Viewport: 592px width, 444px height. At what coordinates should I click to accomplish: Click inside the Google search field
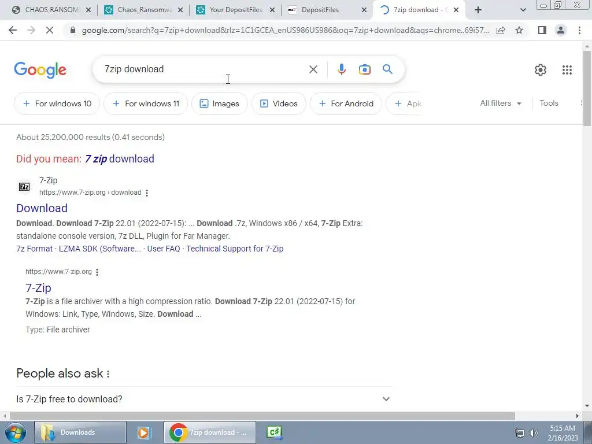click(204, 69)
